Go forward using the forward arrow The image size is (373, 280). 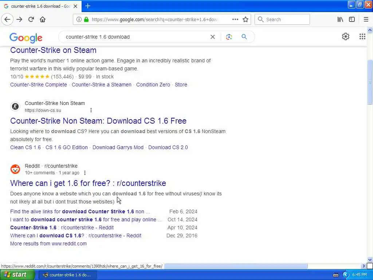19,19
